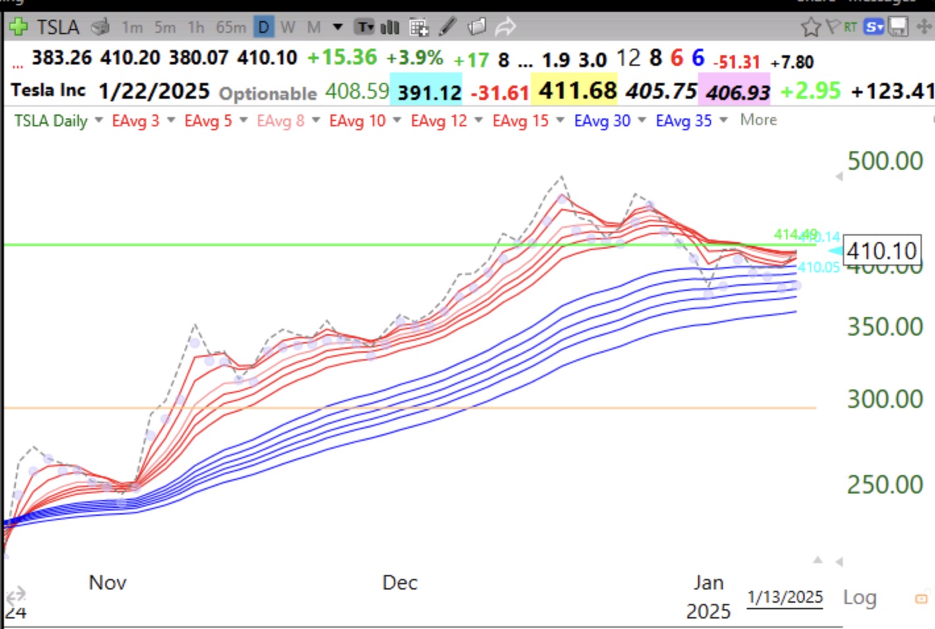This screenshot has height=629, width=935.
Task: Click the cyan price marker arrow
Action: pos(835,251)
